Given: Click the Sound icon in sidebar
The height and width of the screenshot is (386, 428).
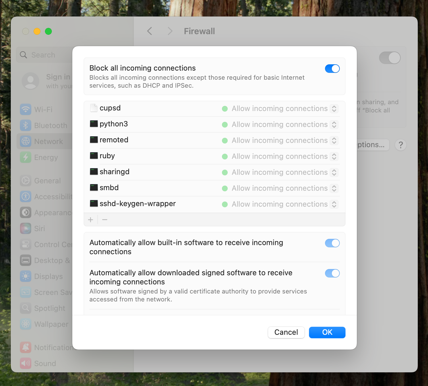Looking at the screenshot, I should 26,364.
